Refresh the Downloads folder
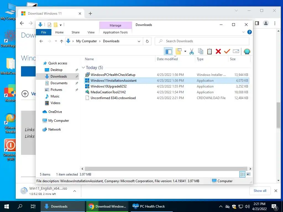Viewport: 283px width, 212px height. click(x=147, y=41)
